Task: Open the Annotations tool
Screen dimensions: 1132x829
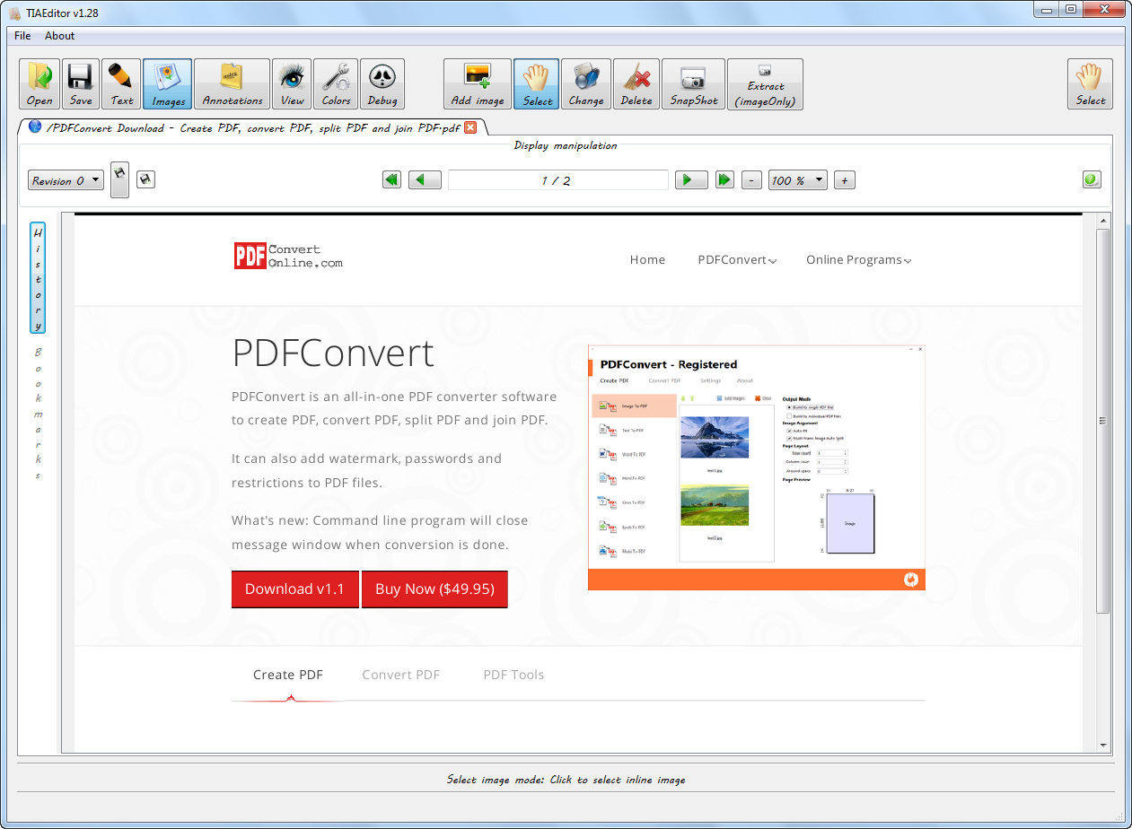Action: [x=233, y=84]
